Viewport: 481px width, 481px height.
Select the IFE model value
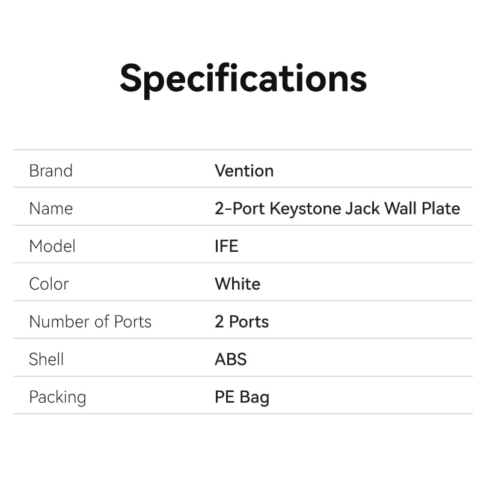(226, 247)
